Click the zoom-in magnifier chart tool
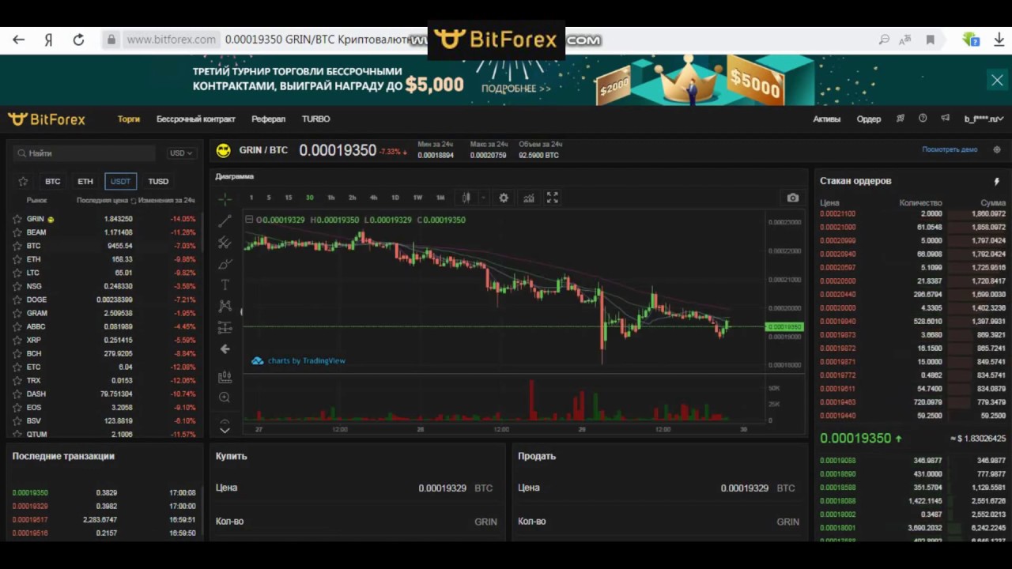The height and width of the screenshot is (569, 1012). point(225,398)
